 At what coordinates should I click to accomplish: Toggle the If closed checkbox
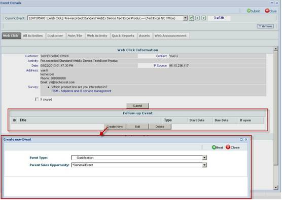click(37, 99)
